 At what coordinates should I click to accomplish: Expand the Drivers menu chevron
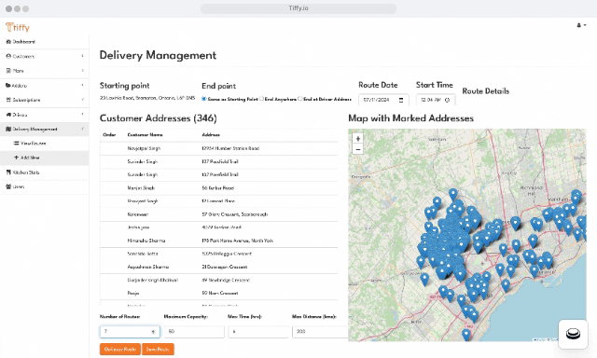82,115
